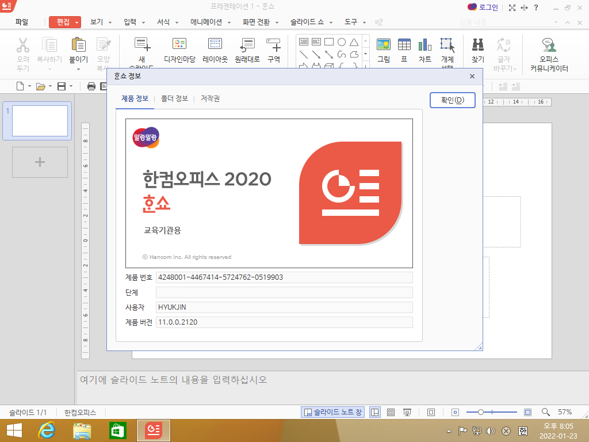Open the save dropdown arrow
This screenshot has height=442, width=589.
tap(71, 86)
